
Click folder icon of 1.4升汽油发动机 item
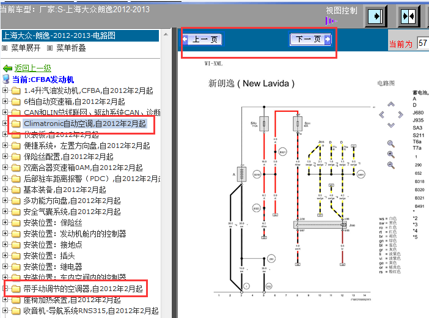[16, 91]
